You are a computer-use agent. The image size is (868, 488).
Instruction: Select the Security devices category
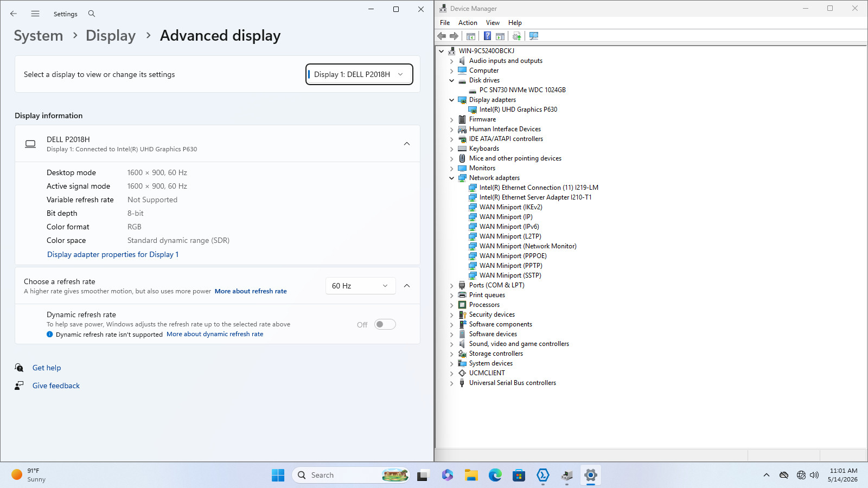[x=492, y=314]
